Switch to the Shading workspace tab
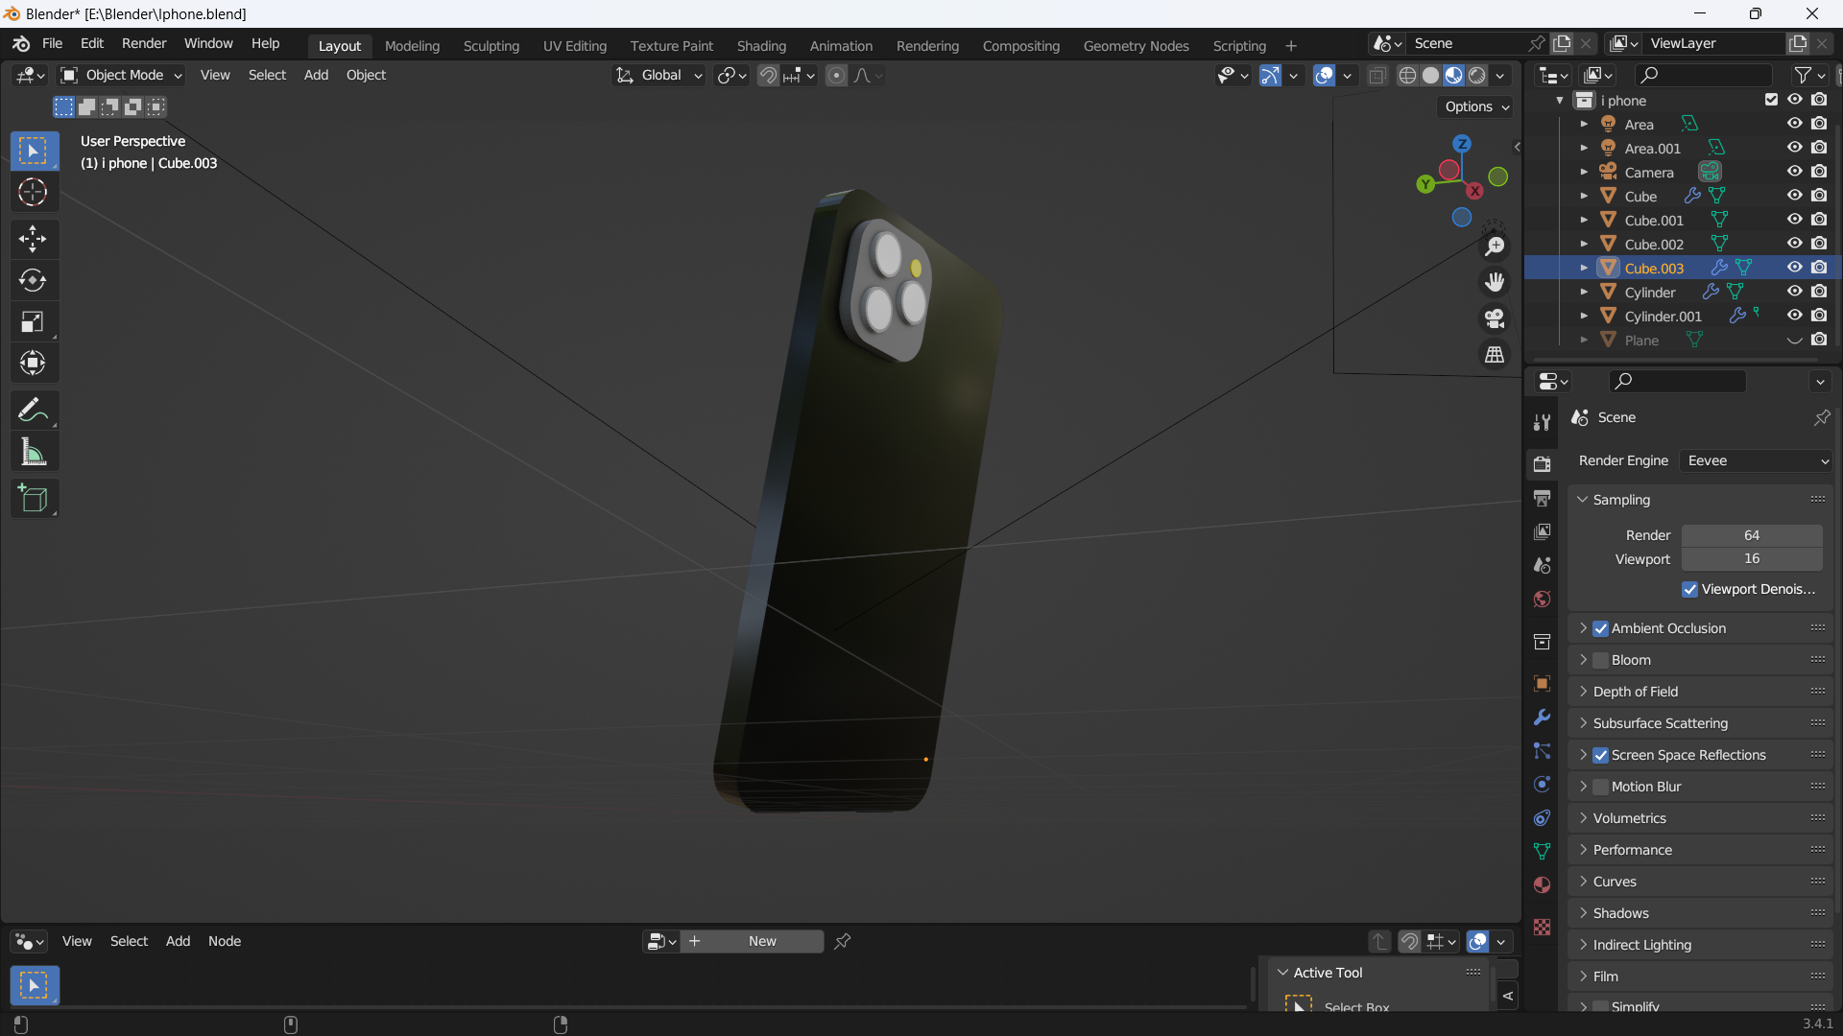The height and width of the screenshot is (1036, 1843). pyautogui.click(x=761, y=45)
